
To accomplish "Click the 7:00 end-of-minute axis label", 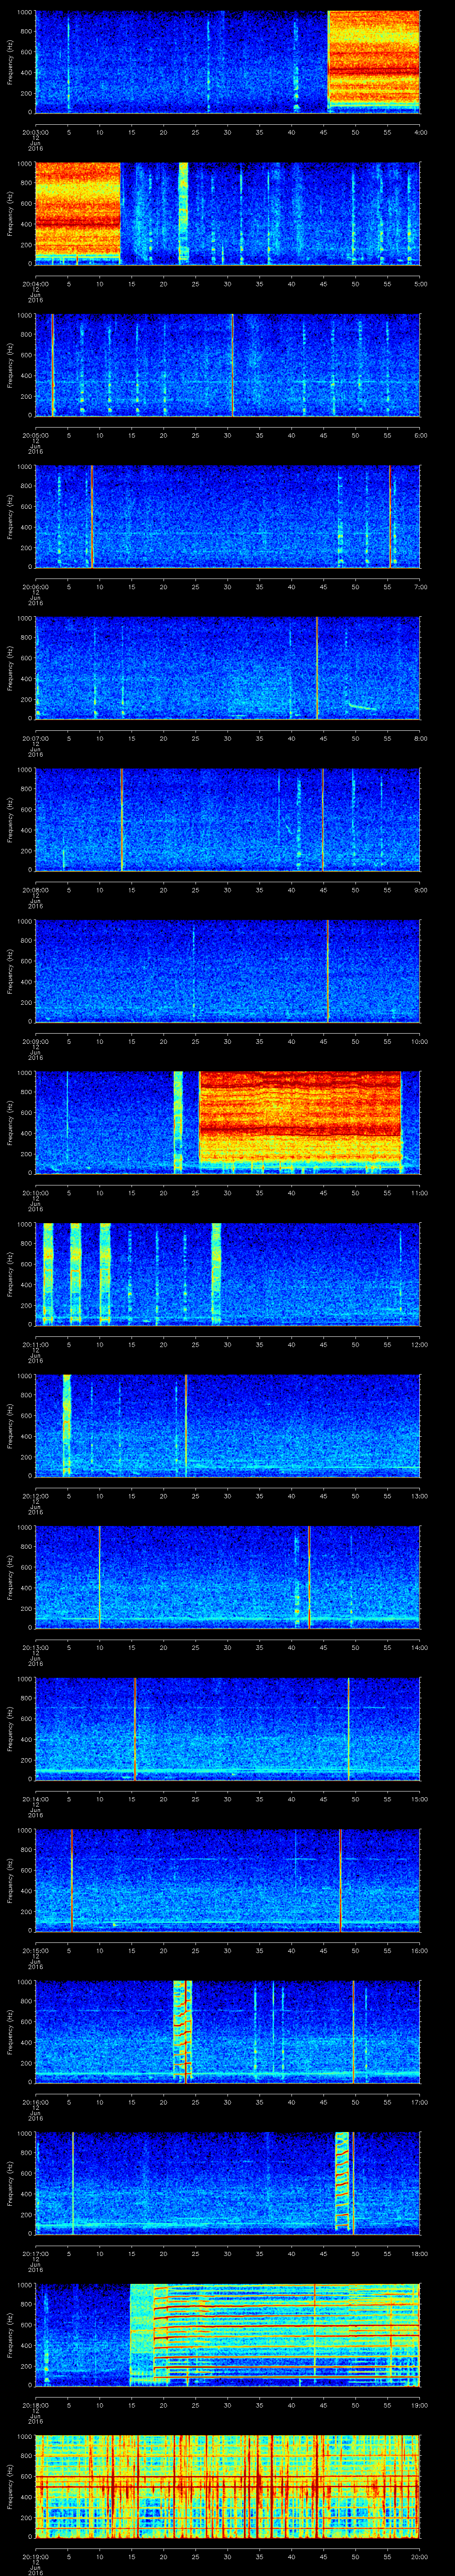I will (x=420, y=587).
